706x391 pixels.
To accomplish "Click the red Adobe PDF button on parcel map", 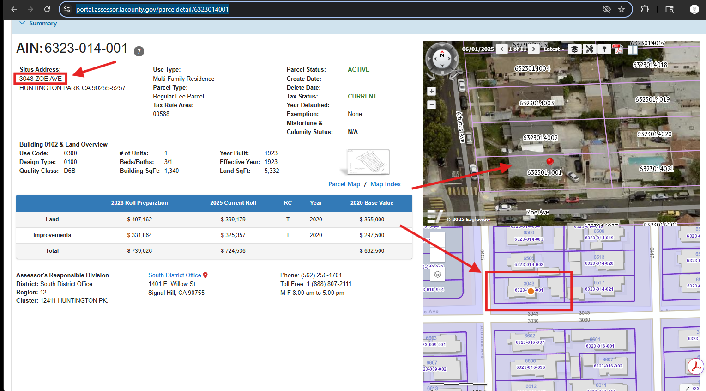I will (695, 367).
